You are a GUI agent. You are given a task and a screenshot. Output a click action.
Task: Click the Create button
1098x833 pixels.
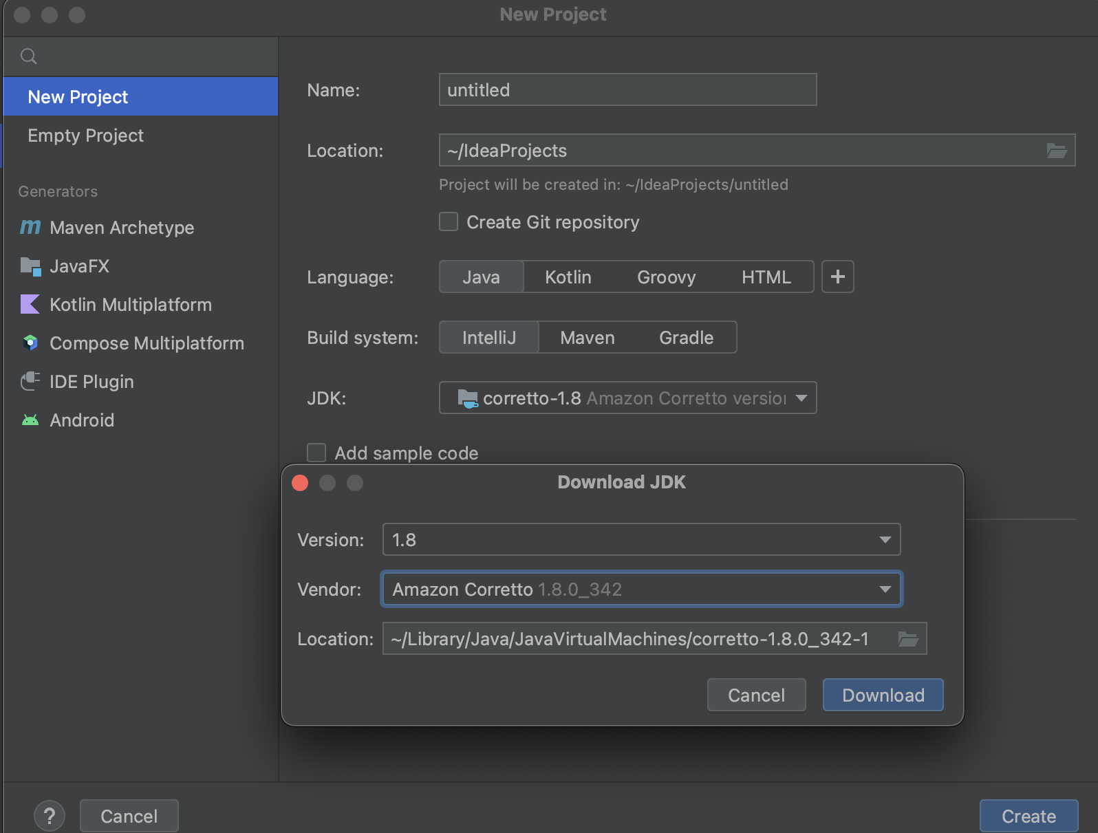[1029, 816]
